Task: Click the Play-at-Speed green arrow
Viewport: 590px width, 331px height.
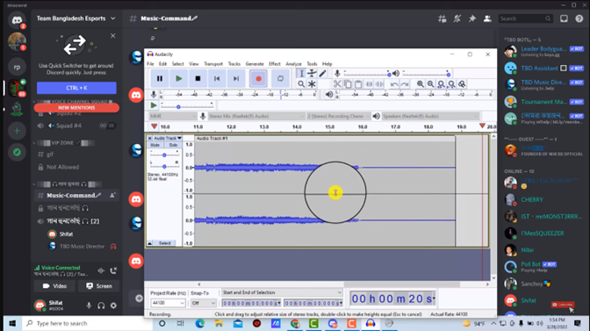Action: tap(154, 105)
